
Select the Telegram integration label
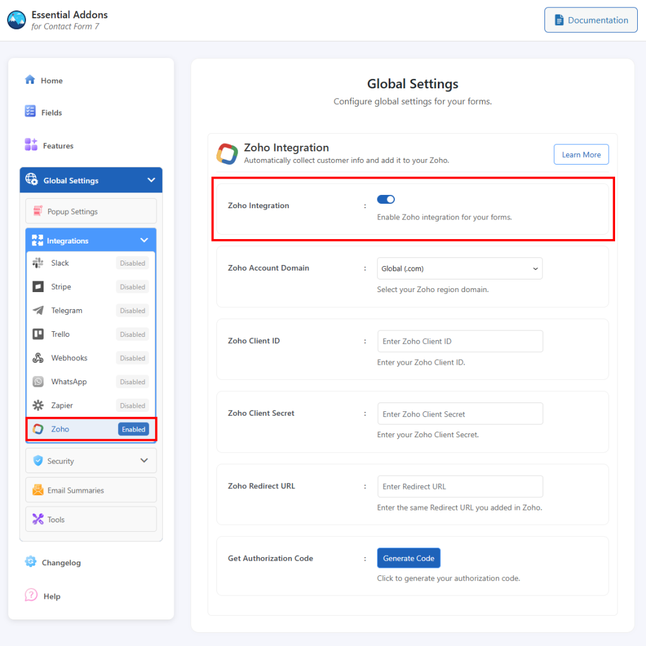(x=67, y=310)
